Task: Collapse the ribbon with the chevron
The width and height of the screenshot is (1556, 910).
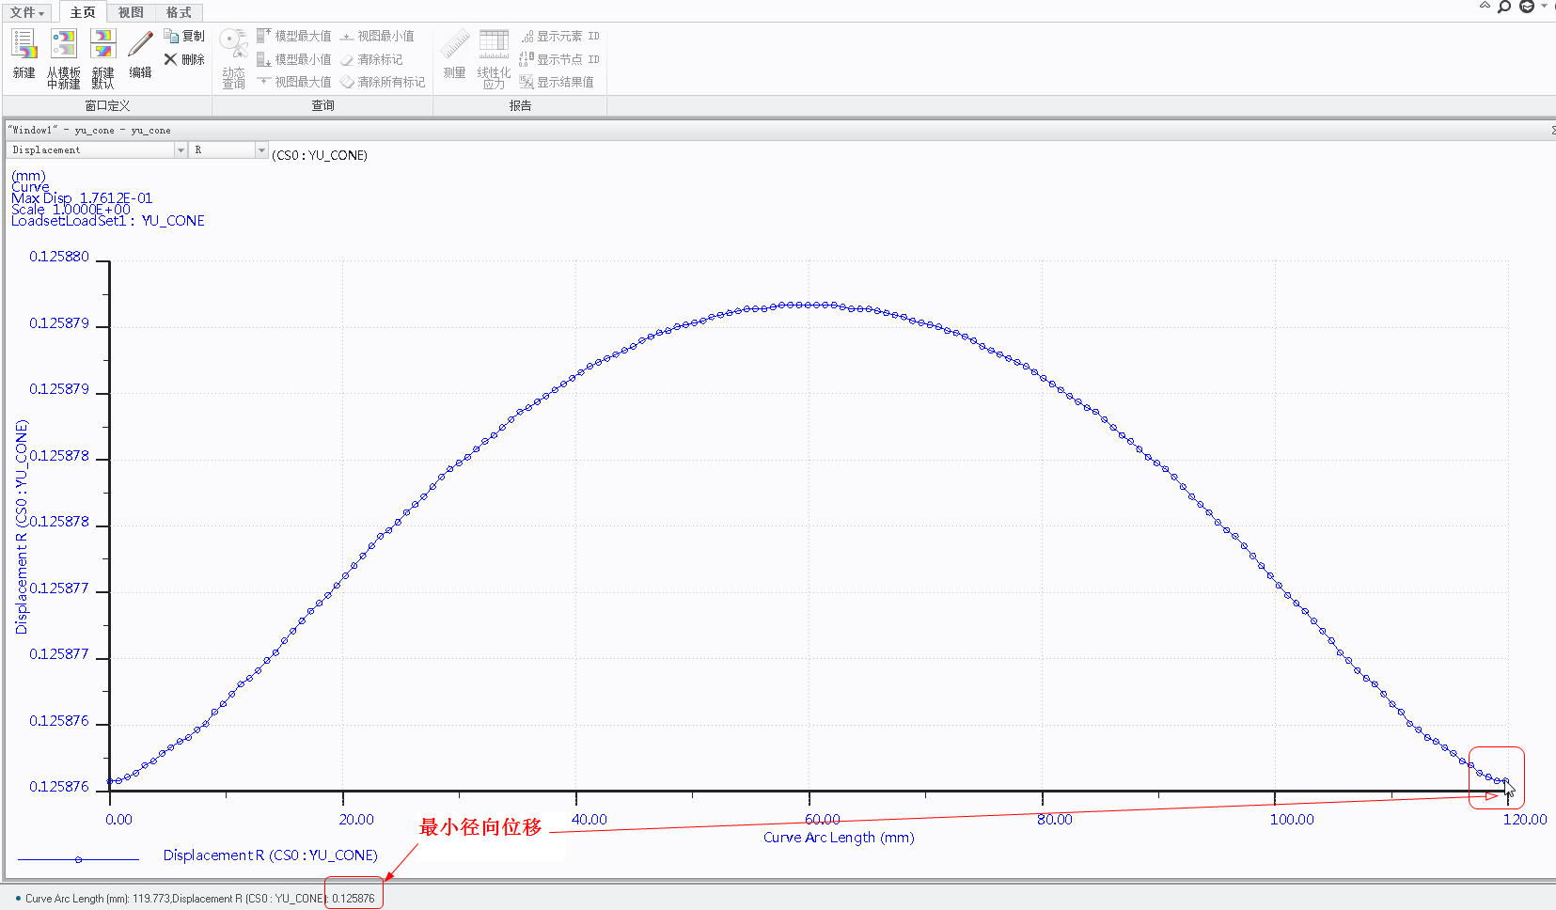Action: 1485,7
